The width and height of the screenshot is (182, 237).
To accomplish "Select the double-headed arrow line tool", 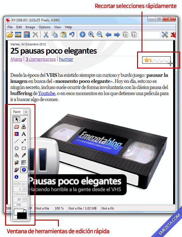I will coord(24,141).
